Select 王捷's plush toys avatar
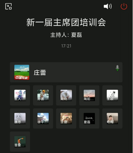Screen dimensions: 133x153 click(66, 118)
